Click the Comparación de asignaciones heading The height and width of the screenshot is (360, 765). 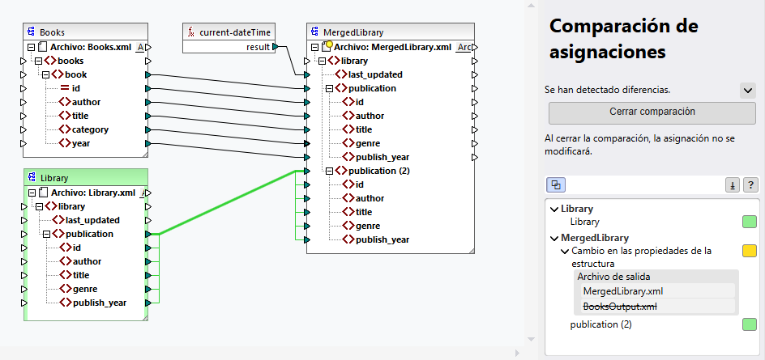[x=623, y=37]
